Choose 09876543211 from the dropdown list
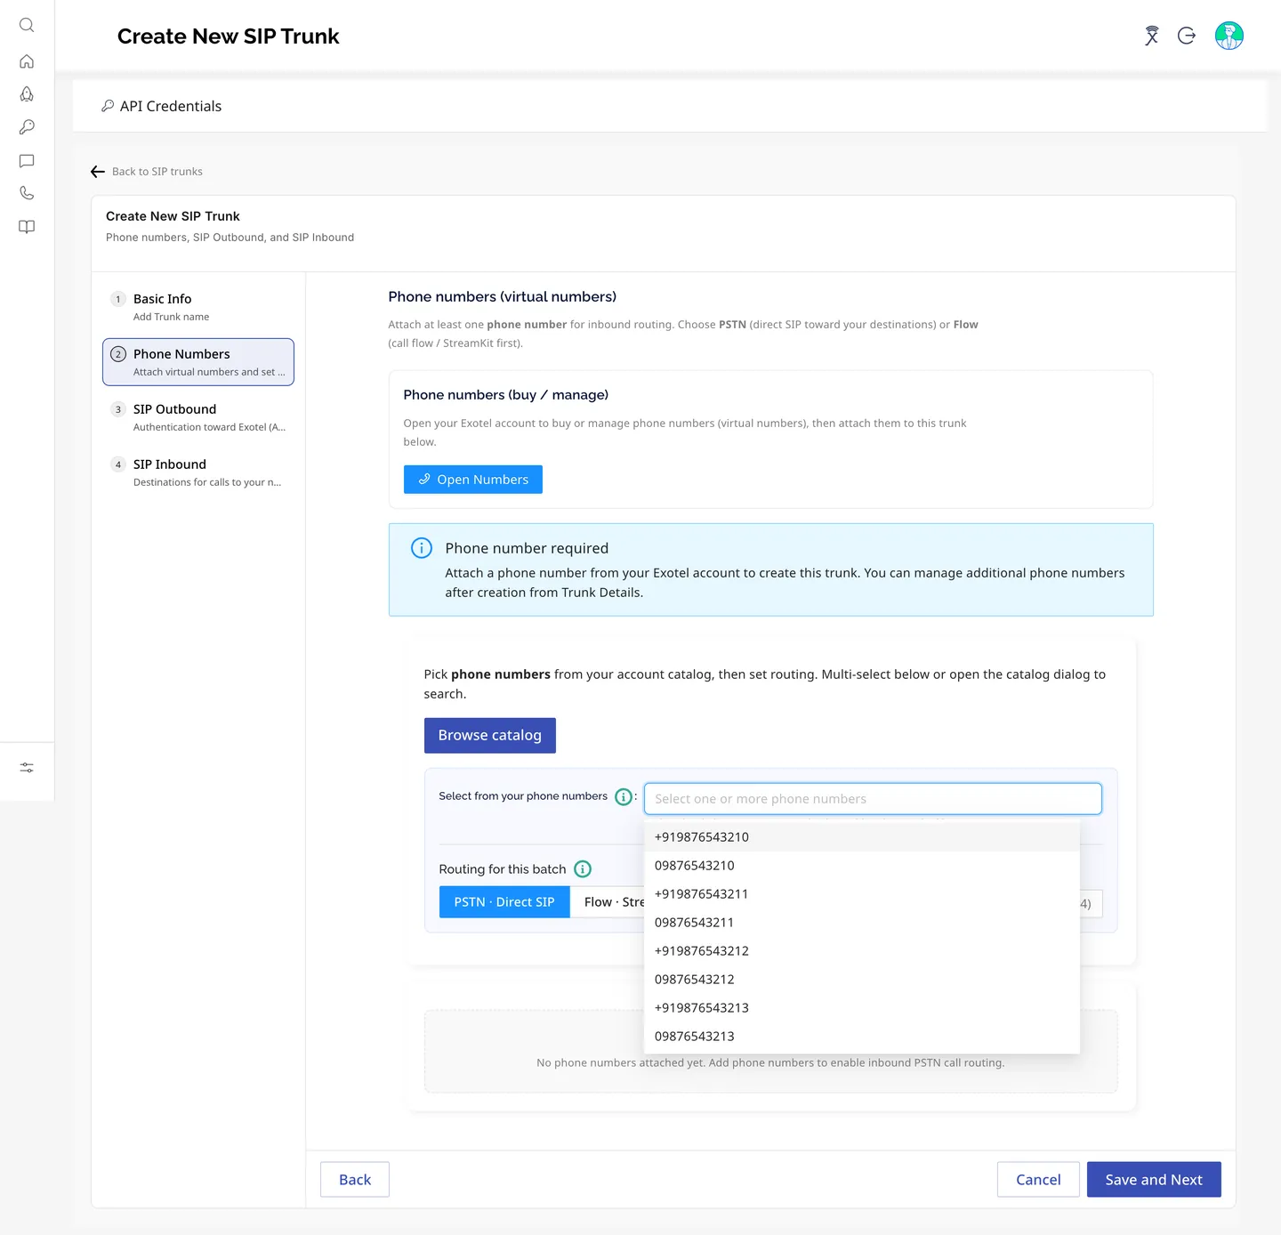This screenshot has height=1235, width=1281. (861, 923)
